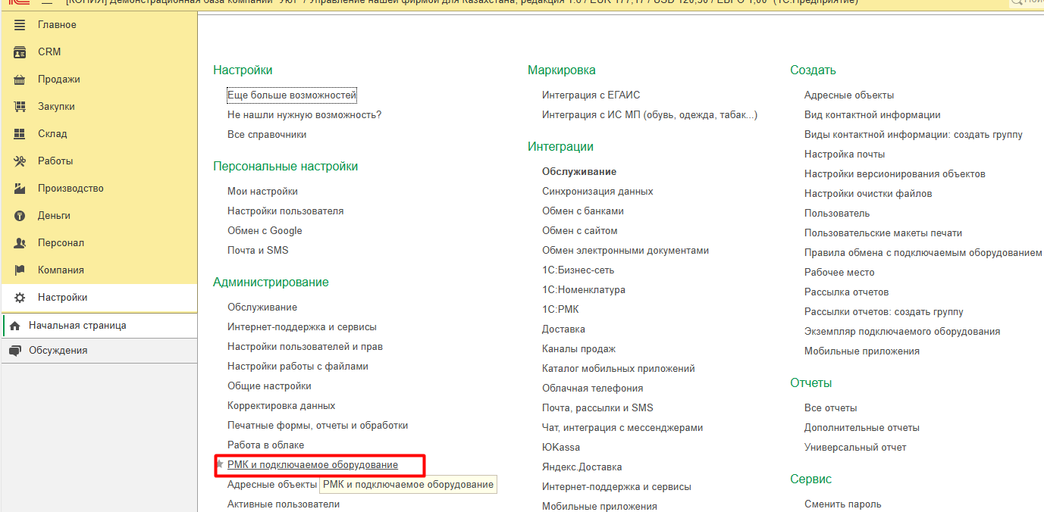
Task: Open Производство using its factory icon
Action: point(20,189)
